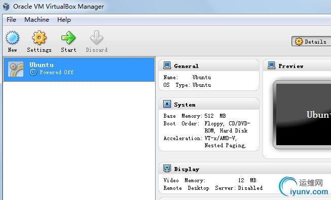Screen dimensions: 331x200
Task: Click the 'Video Memory:' label
Action: click(x=185, y=180)
